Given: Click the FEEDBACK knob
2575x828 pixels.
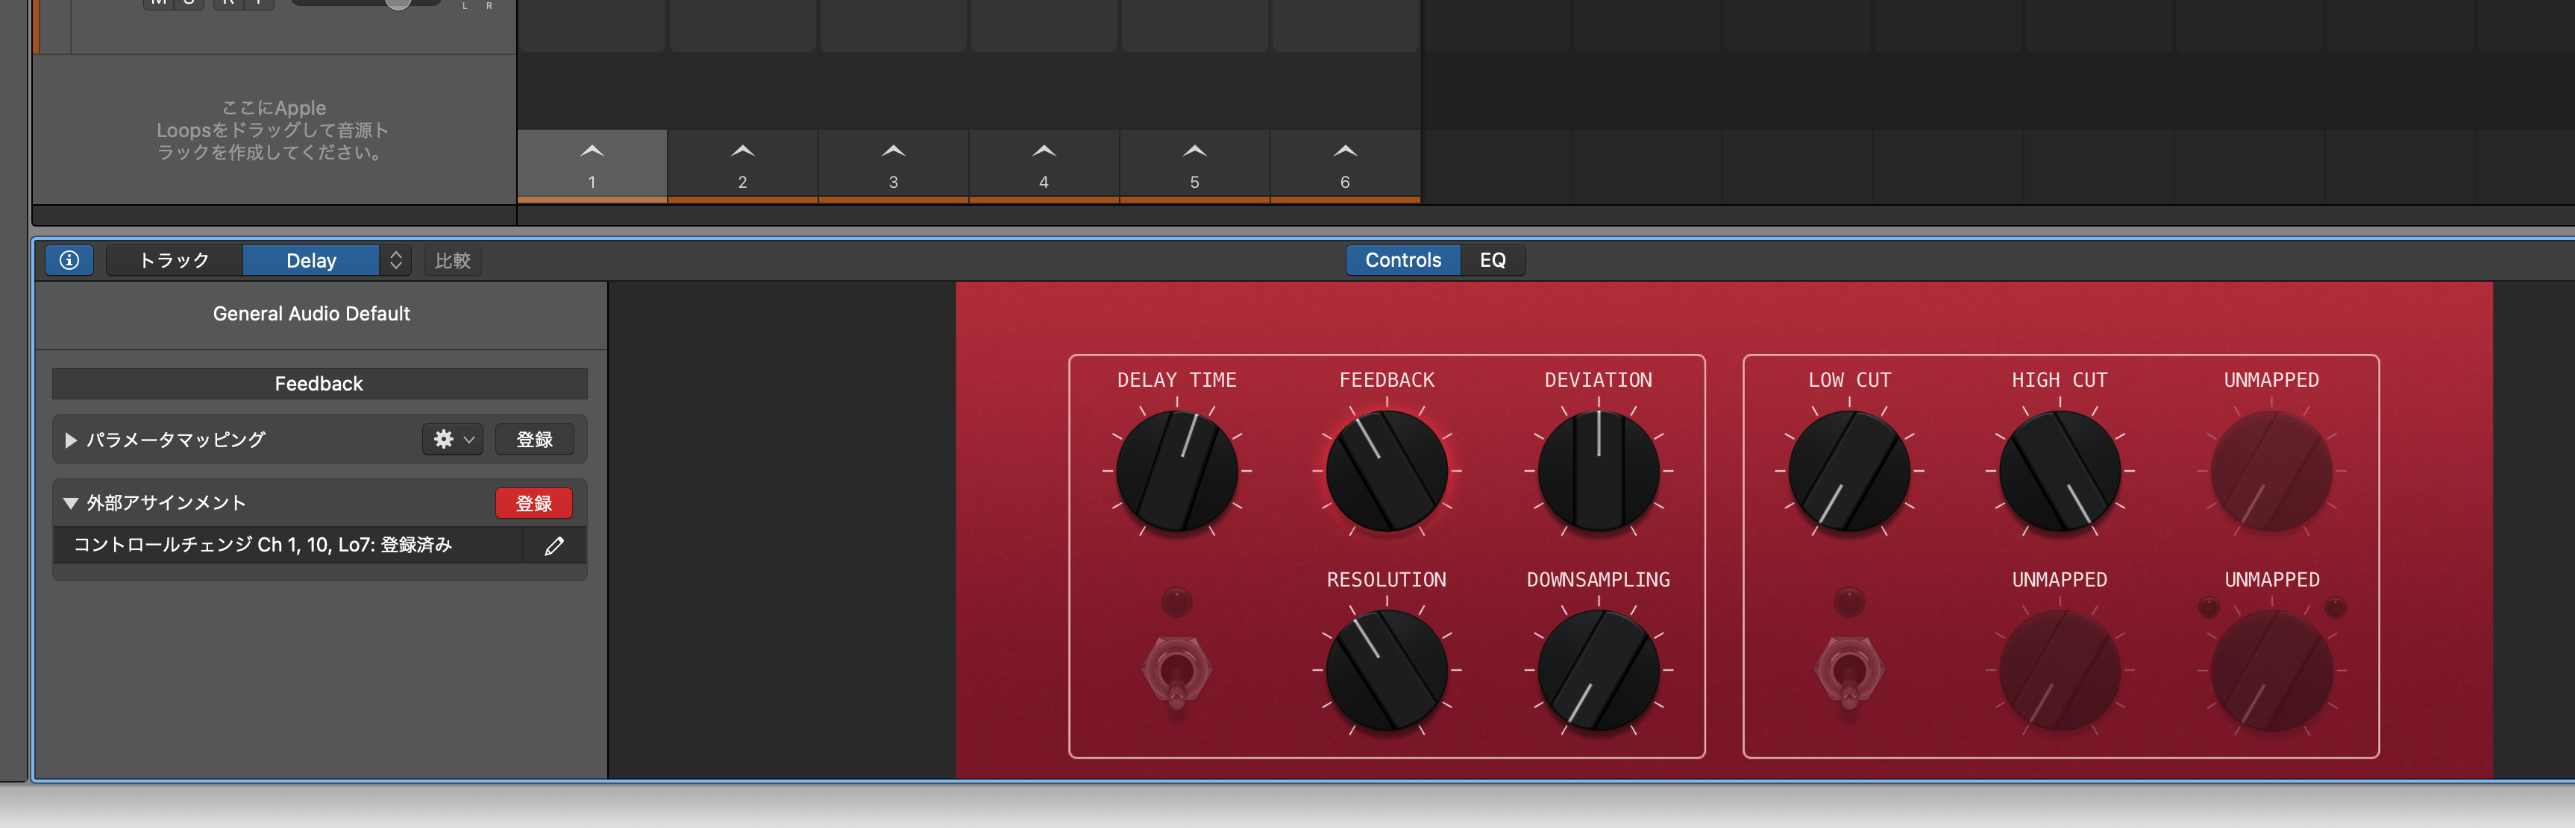Looking at the screenshot, I should (1387, 470).
